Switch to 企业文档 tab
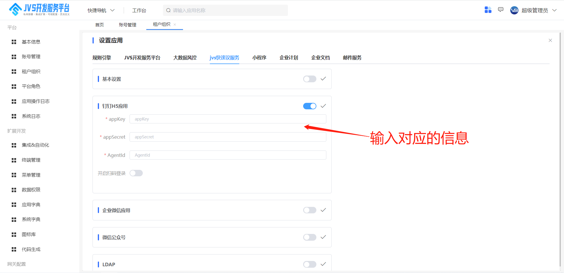 point(320,58)
